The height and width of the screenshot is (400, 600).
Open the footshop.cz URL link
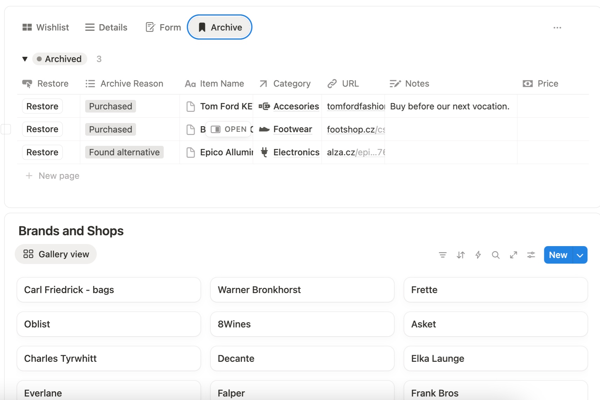coord(351,130)
